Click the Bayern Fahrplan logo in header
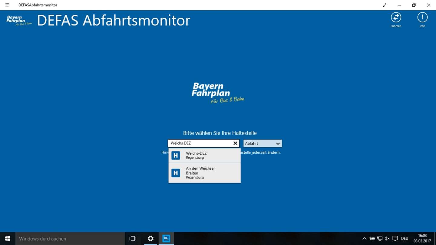The height and width of the screenshot is (245, 436). pos(19,20)
